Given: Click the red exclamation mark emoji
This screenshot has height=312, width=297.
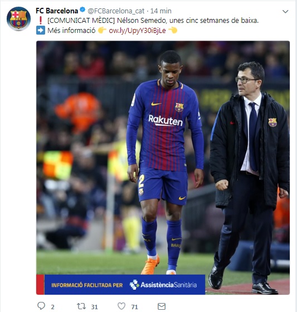Looking at the screenshot, I should (41, 20).
